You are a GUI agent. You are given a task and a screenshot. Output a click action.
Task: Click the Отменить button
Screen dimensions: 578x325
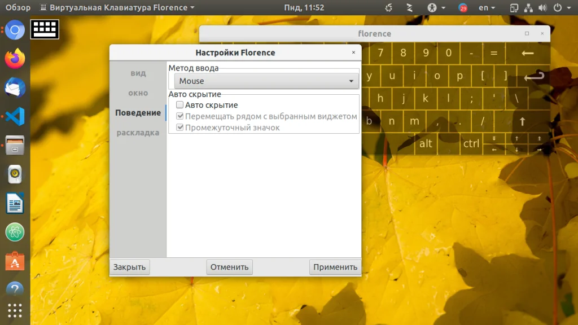[229, 267]
